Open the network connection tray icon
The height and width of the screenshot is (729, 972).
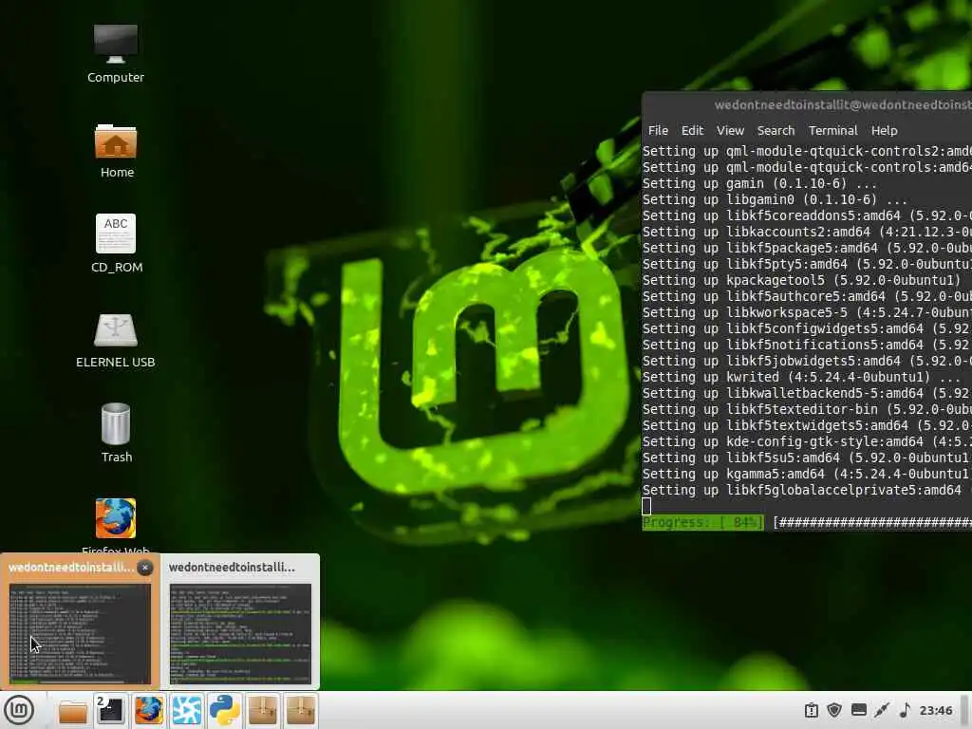click(882, 710)
